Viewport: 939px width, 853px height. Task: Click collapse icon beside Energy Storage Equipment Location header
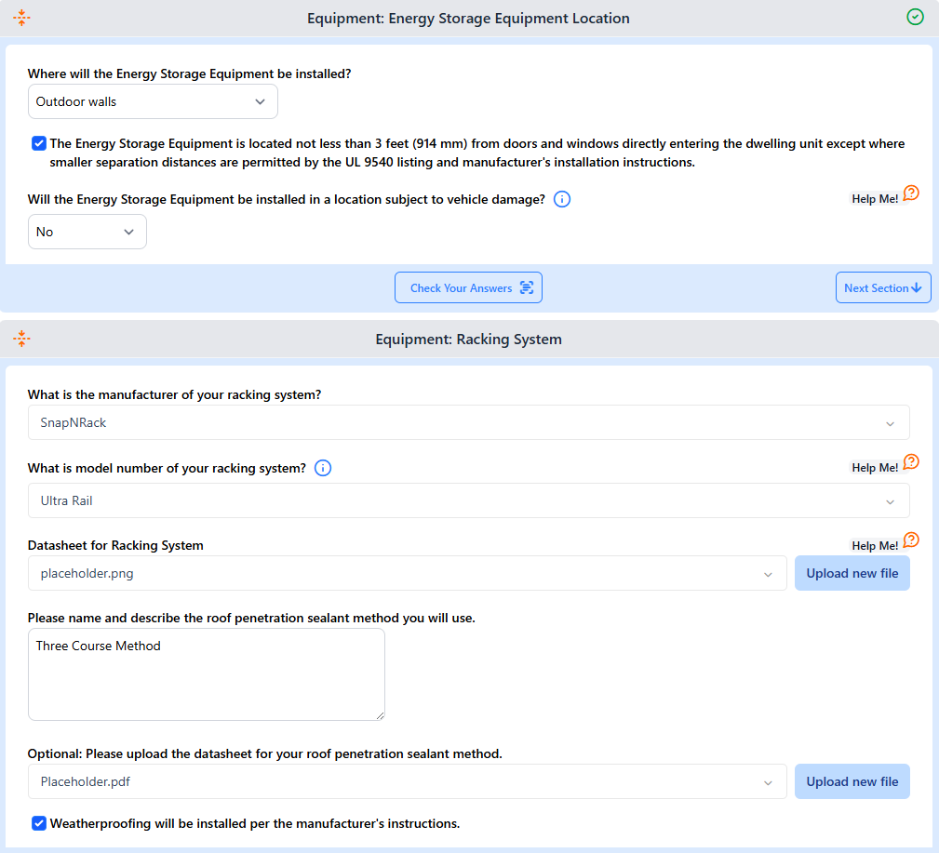point(21,18)
